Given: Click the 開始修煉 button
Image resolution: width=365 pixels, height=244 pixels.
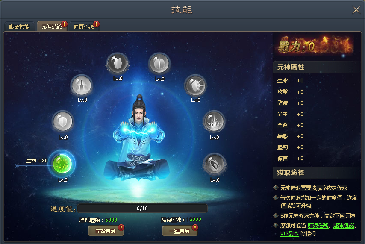Looking at the screenshot, I should point(106,231).
